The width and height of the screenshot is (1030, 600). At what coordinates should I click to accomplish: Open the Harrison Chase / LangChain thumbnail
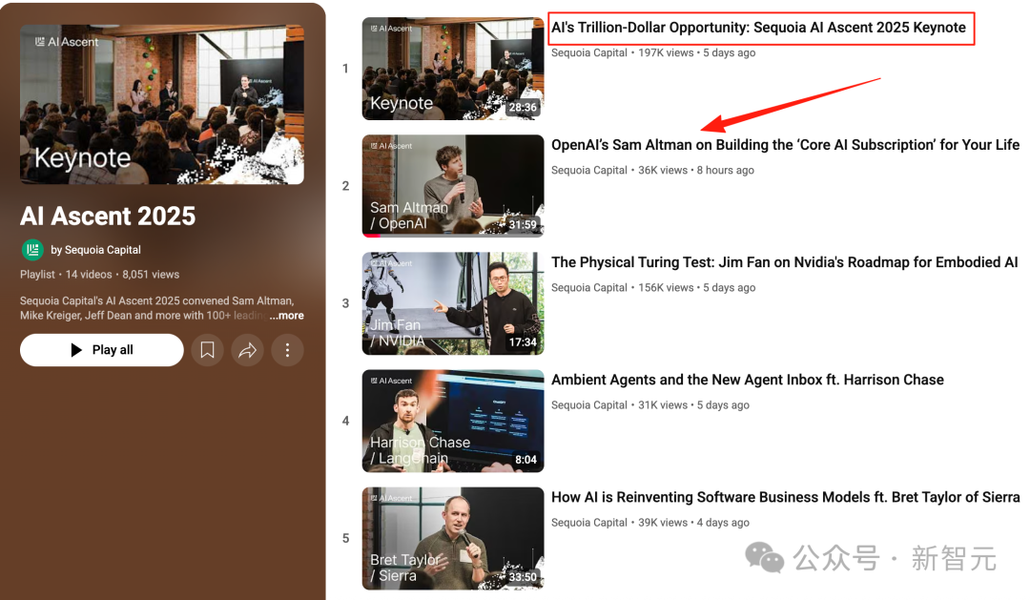(x=453, y=421)
